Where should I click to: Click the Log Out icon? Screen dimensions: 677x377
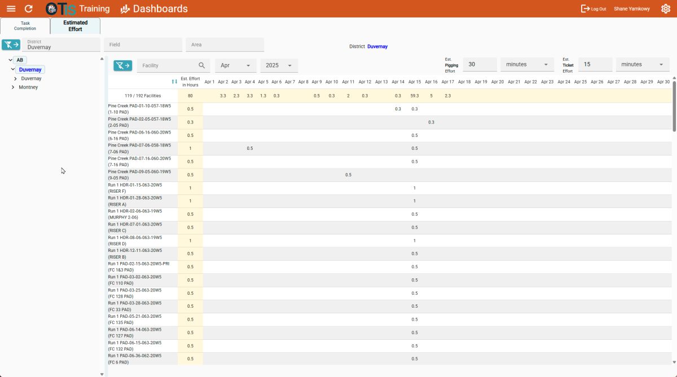[x=585, y=8]
